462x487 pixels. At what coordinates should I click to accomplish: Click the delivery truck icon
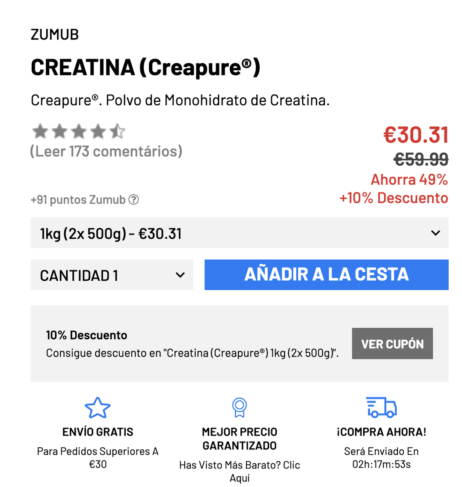[x=381, y=407]
